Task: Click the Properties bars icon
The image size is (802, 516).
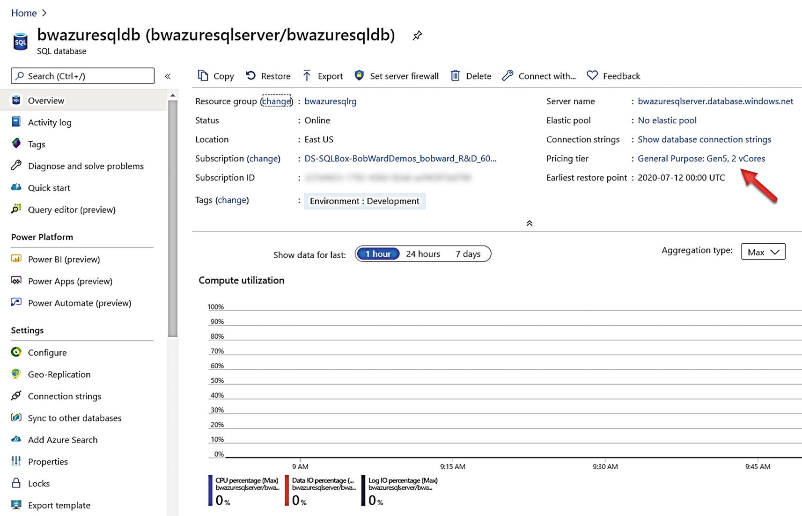Action: click(x=16, y=461)
